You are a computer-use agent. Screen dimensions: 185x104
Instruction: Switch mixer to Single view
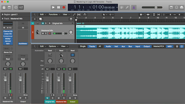pos(83,46)
